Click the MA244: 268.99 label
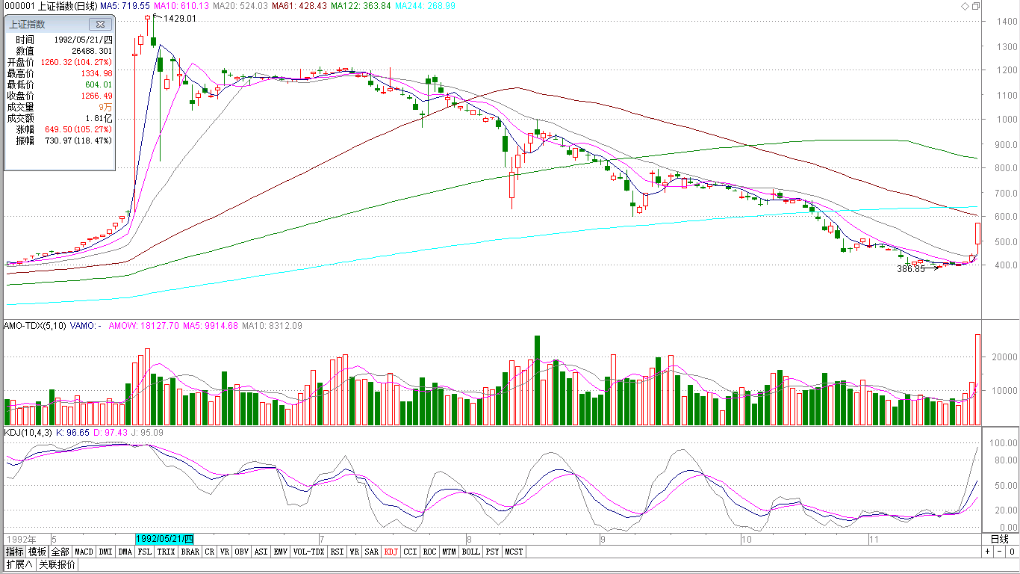The width and height of the screenshot is (1020, 574). (x=426, y=6)
